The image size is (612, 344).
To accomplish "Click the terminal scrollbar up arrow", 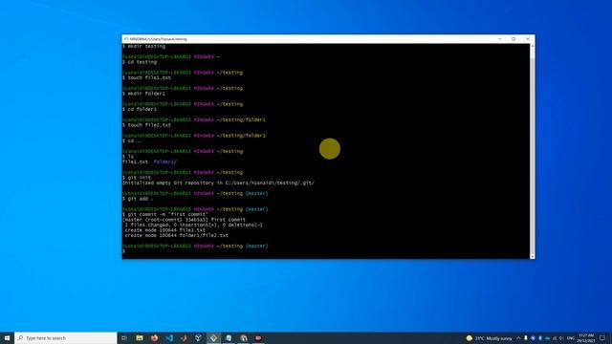I will pyautogui.click(x=532, y=47).
